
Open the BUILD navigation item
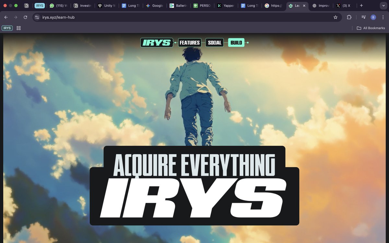coord(236,42)
